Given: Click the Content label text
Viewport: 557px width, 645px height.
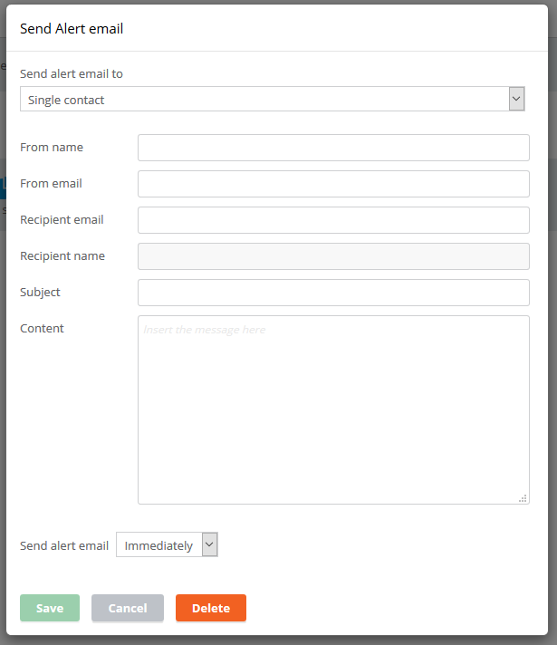Looking at the screenshot, I should (42, 328).
